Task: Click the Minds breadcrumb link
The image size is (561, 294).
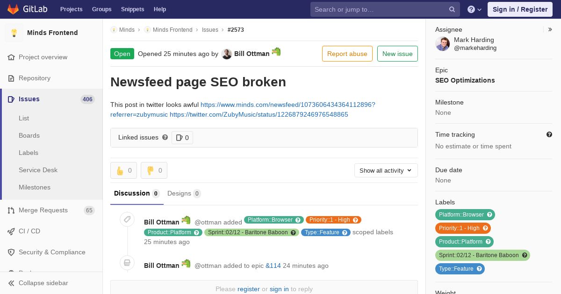Action: (127, 29)
